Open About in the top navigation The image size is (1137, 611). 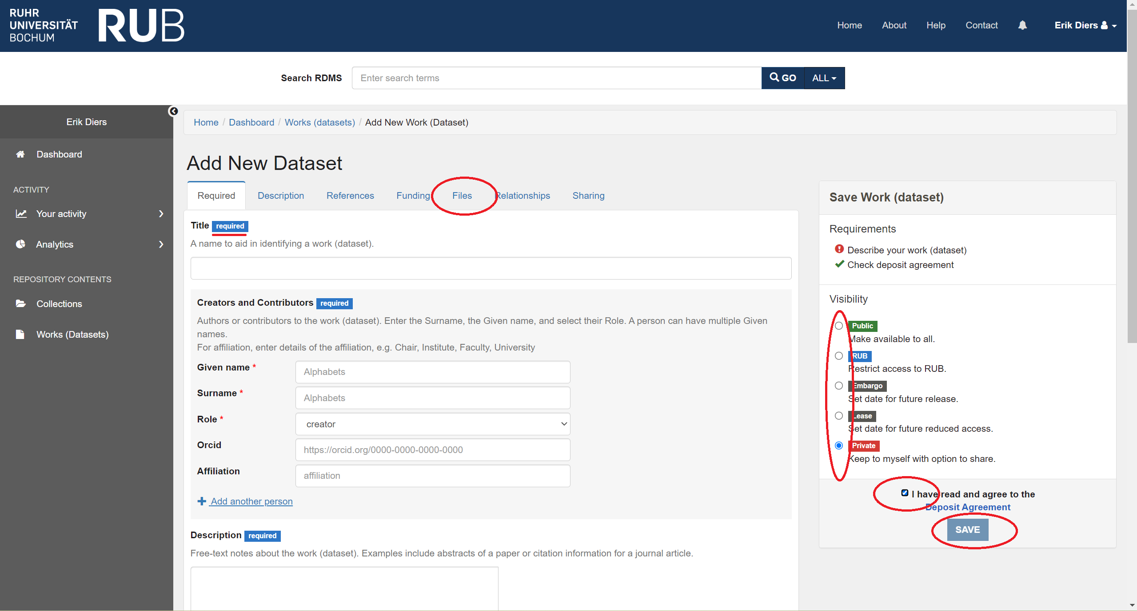point(894,25)
